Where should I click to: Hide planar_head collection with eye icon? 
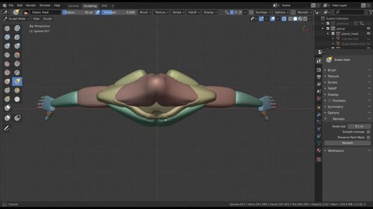(368, 34)
